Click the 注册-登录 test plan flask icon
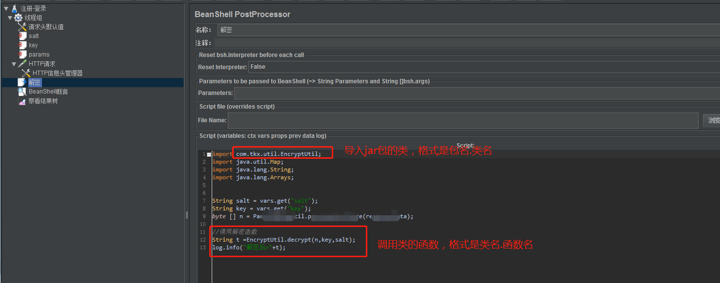 13,8
